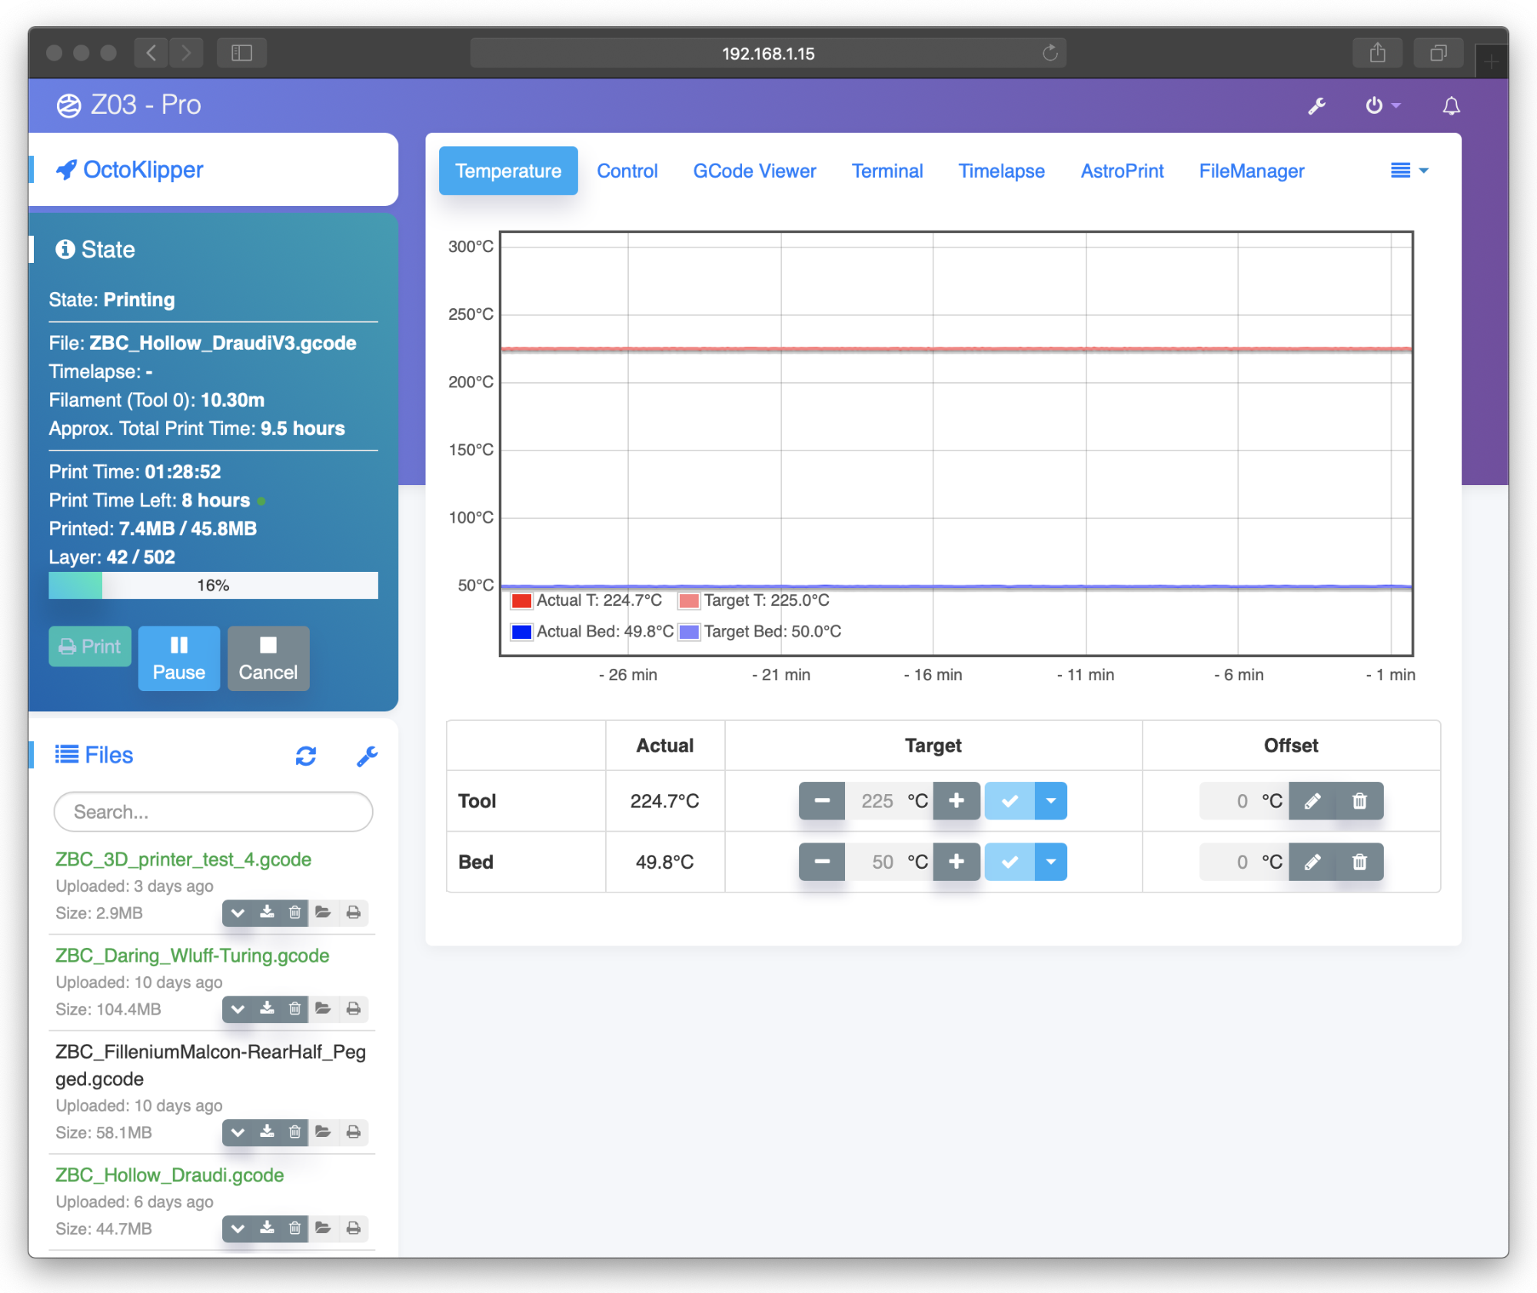1537x1293 pixels.
Task: Switch to the Temperature tab
Action: click(x=508, y=171)
